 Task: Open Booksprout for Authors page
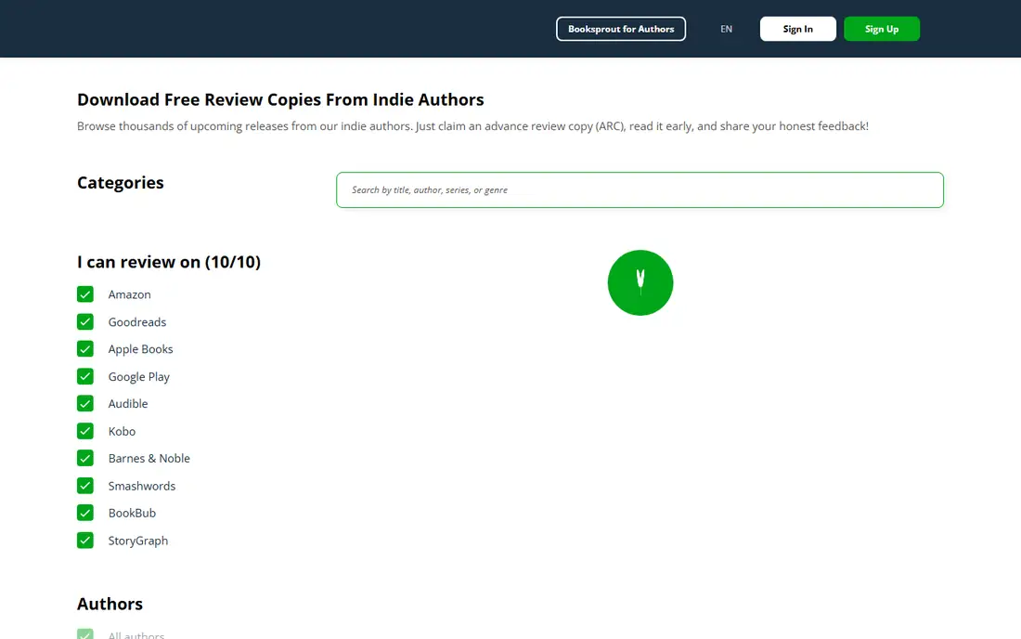click(621, 29)
